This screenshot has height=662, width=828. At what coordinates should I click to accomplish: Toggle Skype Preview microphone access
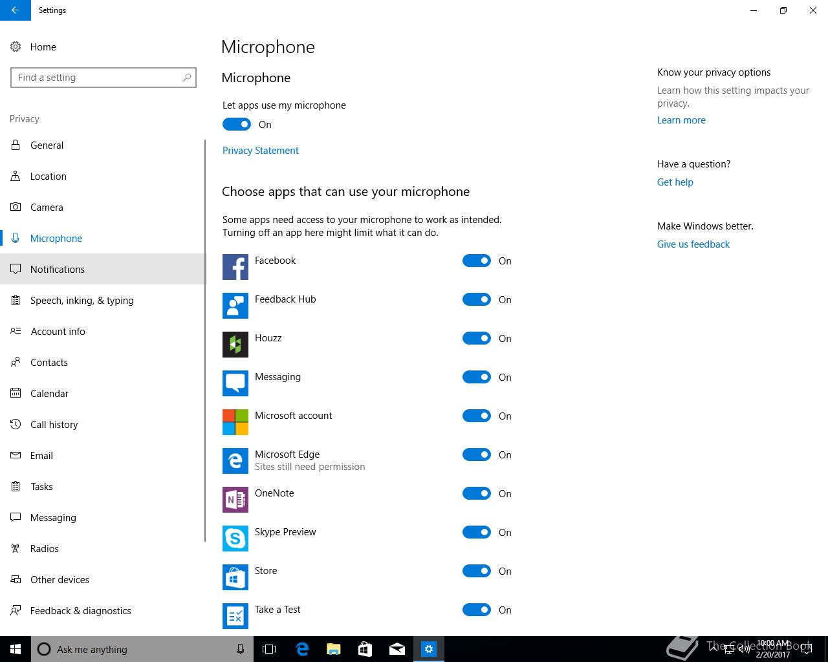pyautogui.click(x=477, y=532)
